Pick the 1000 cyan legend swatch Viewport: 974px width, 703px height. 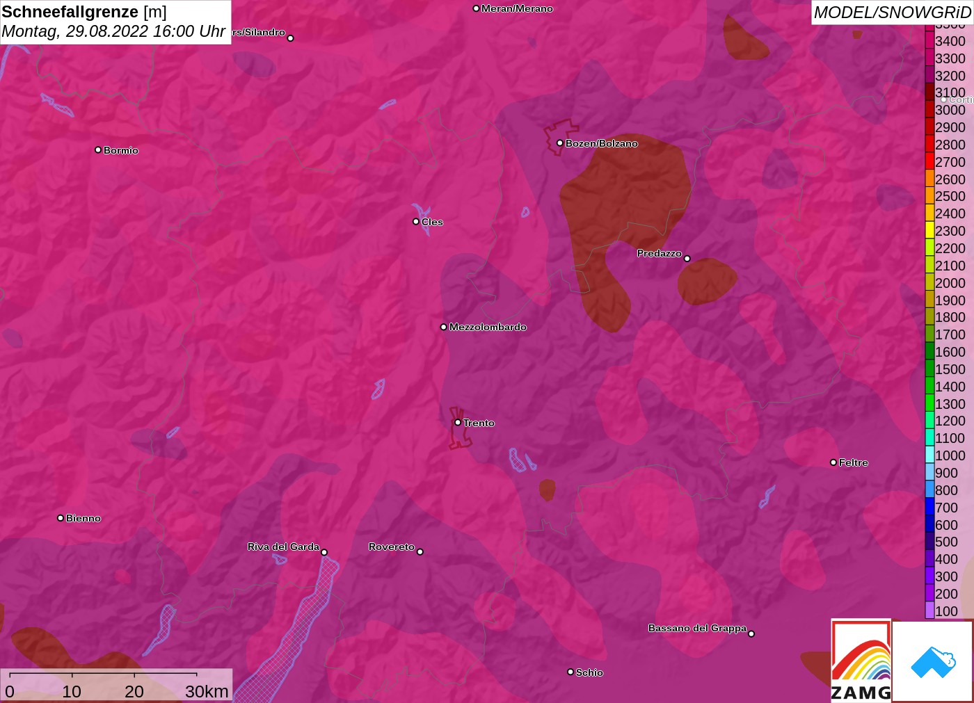(x=929, y=455)
